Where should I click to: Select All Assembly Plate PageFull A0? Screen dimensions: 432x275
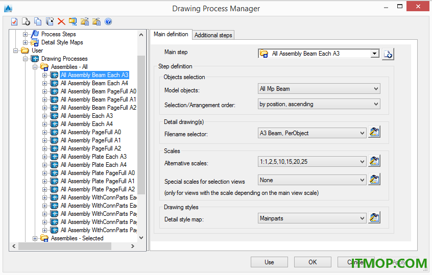[98, 173]
